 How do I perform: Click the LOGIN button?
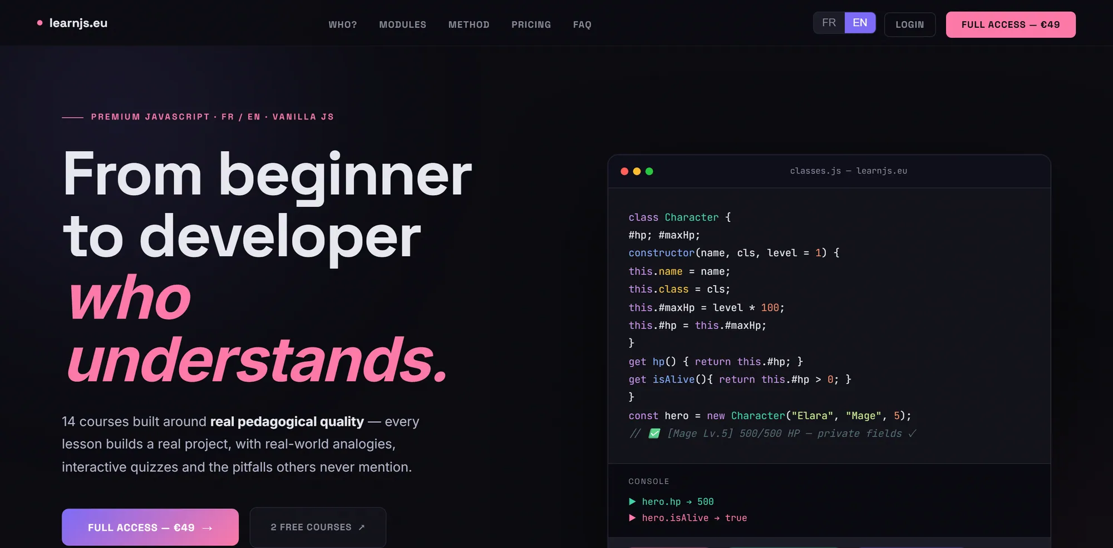pos(910,25)
